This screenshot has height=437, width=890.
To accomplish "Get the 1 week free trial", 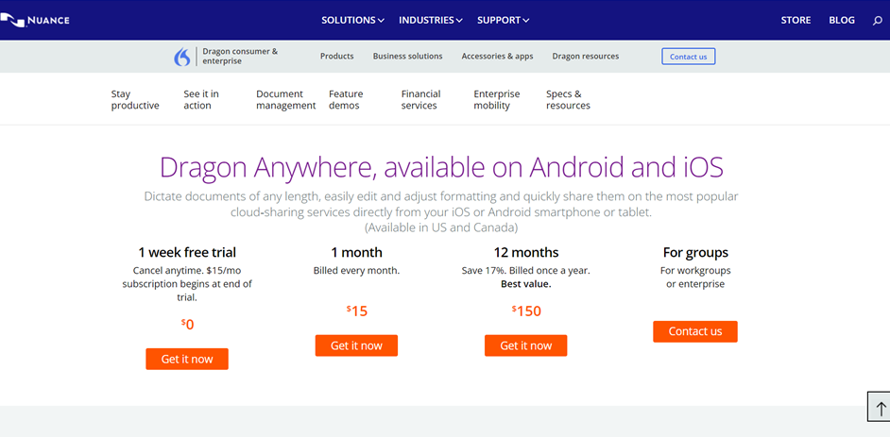I will click(x=187, y=359).
